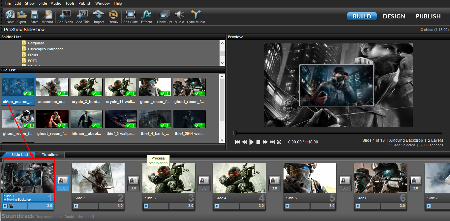Click the play icon under Slide 3

pyautogui.click(x=146, y=206)
